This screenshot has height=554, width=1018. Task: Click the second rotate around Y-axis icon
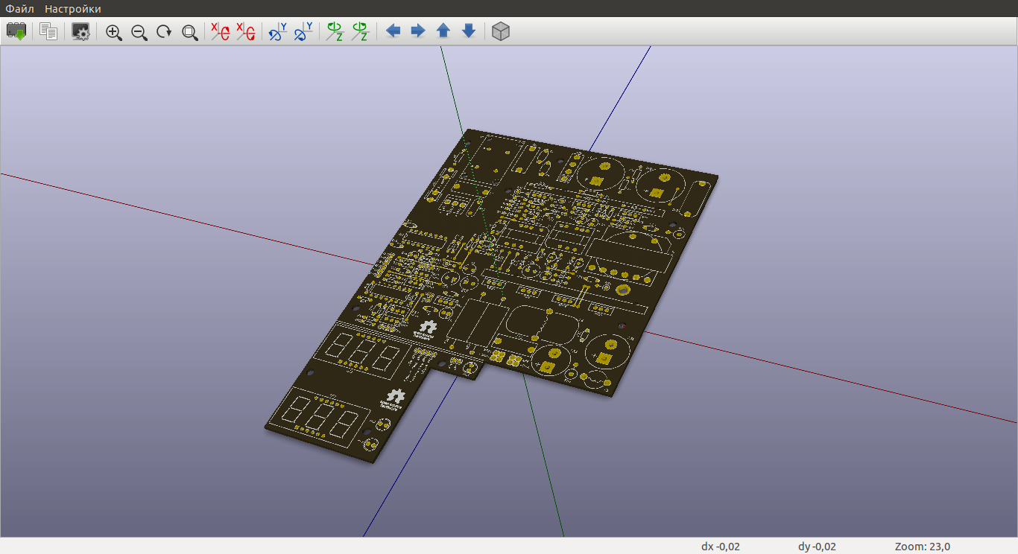[303, 31]
